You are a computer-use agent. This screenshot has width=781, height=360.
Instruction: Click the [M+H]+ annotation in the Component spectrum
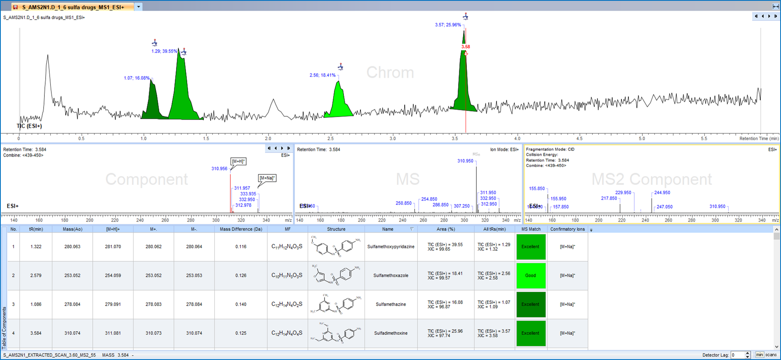click(237, 161)
